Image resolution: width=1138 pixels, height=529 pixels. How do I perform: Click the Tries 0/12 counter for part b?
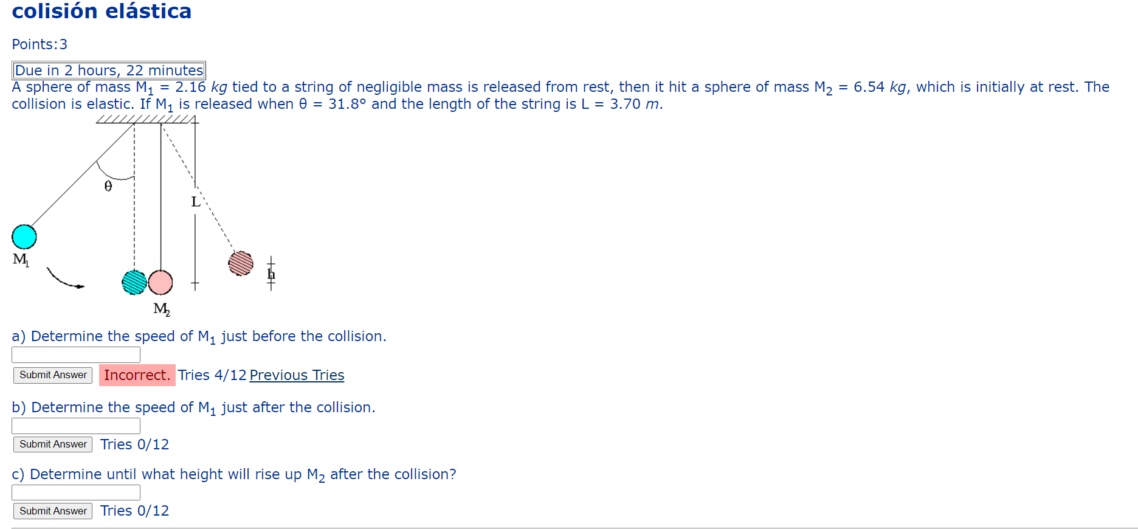pyautogui.click(x=134, y=444)
